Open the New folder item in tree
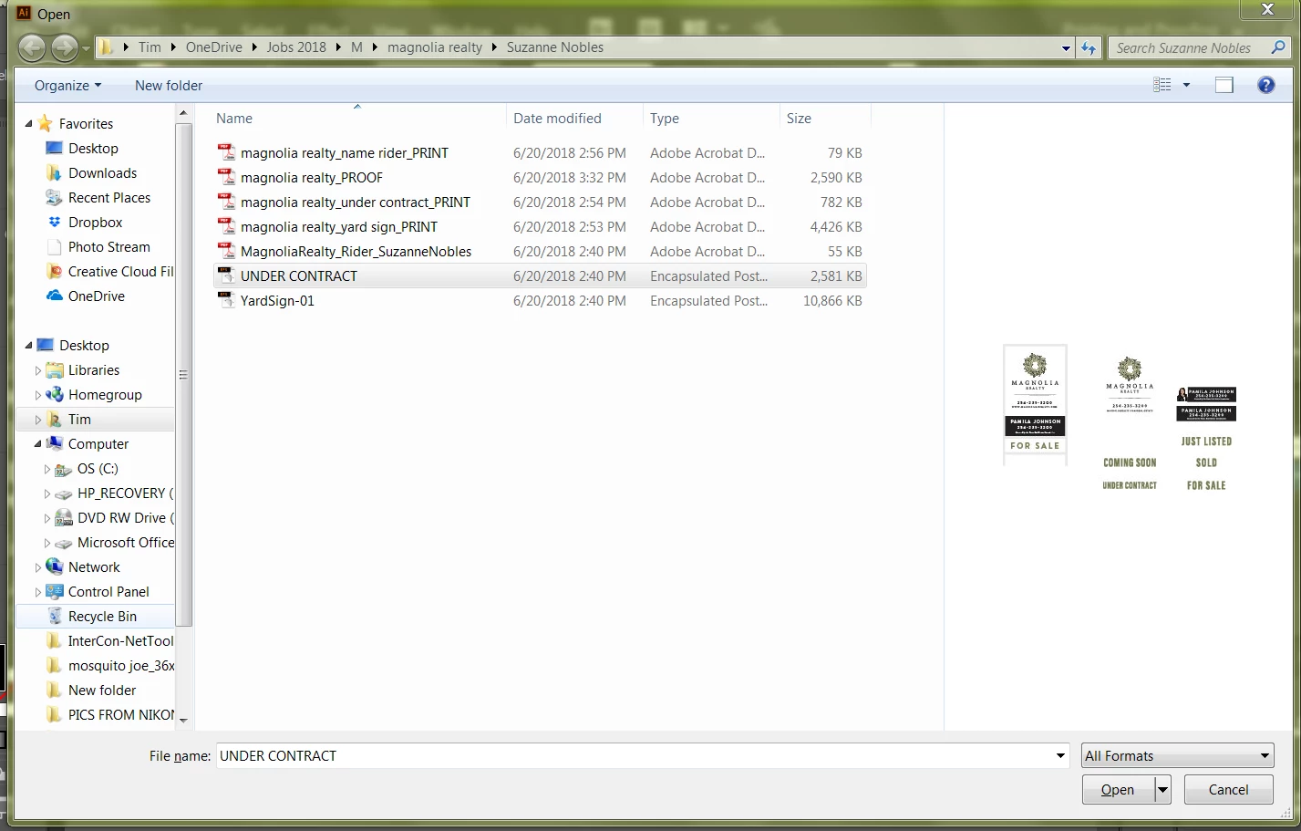The width and height of the screenshot is (1301, 831). (x=101, y=690)
